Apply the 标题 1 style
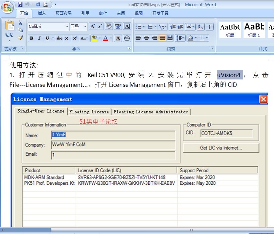Screen dimensions: 274x234 pos(254,30)
